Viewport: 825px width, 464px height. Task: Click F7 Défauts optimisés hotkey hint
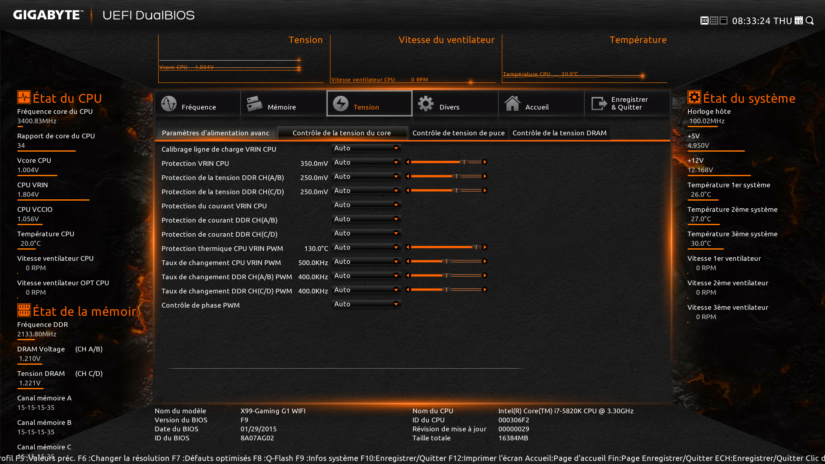(211, 458)
